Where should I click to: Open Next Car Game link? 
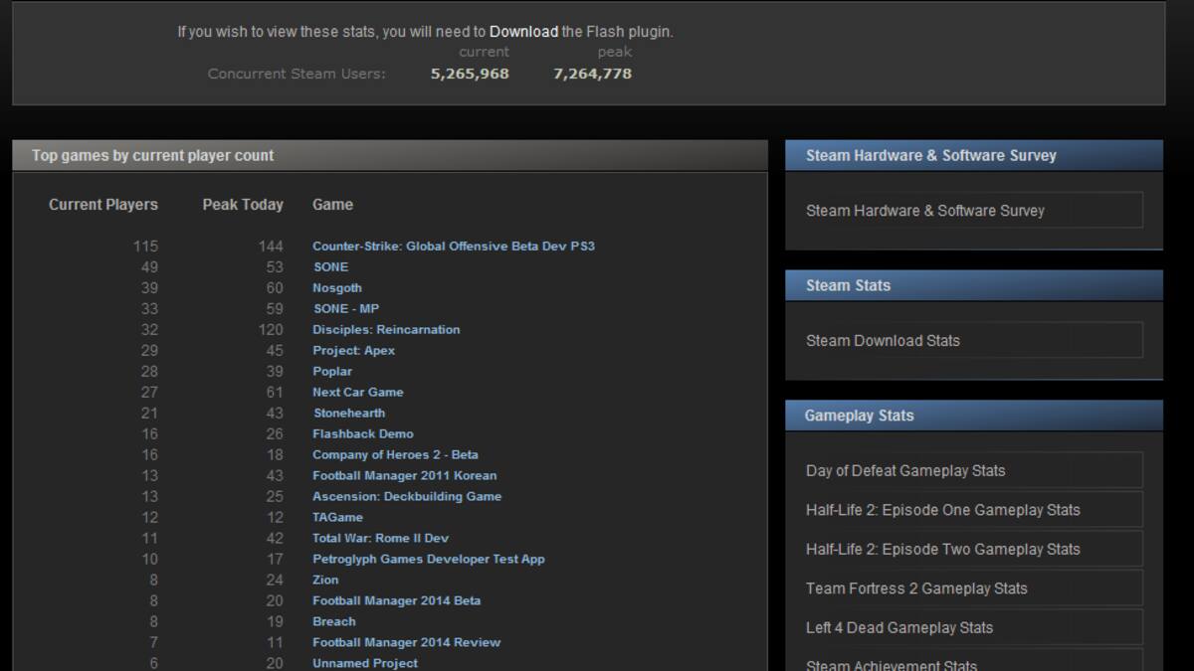pos(358,392)
